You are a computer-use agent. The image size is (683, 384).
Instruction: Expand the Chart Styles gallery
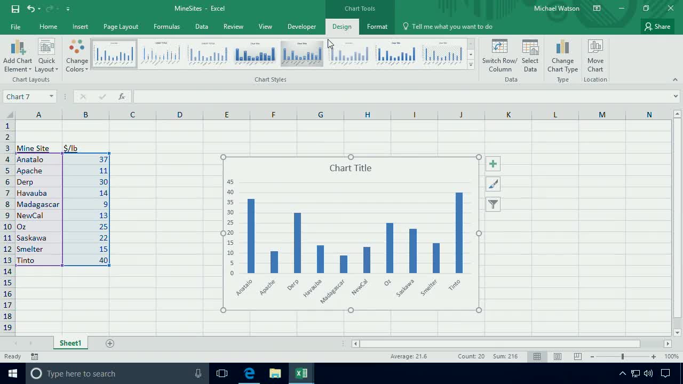(470, 65)
